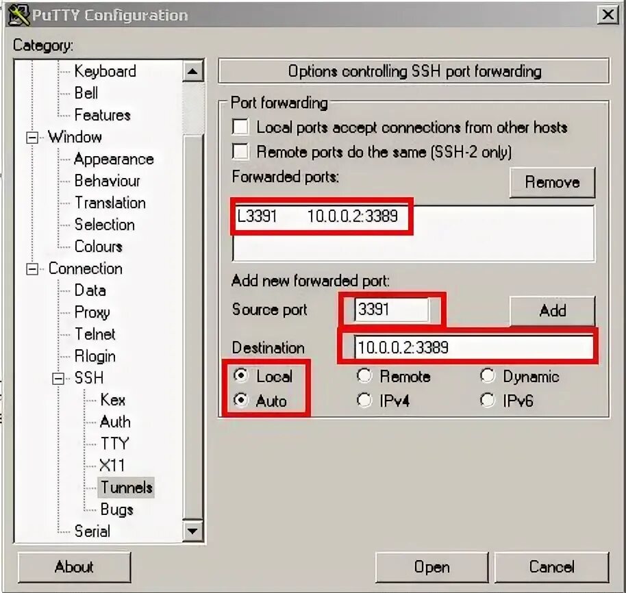Click the PuTTY icon in the title bar
This screenshot has width=626, height=593.
click(18, 14)
